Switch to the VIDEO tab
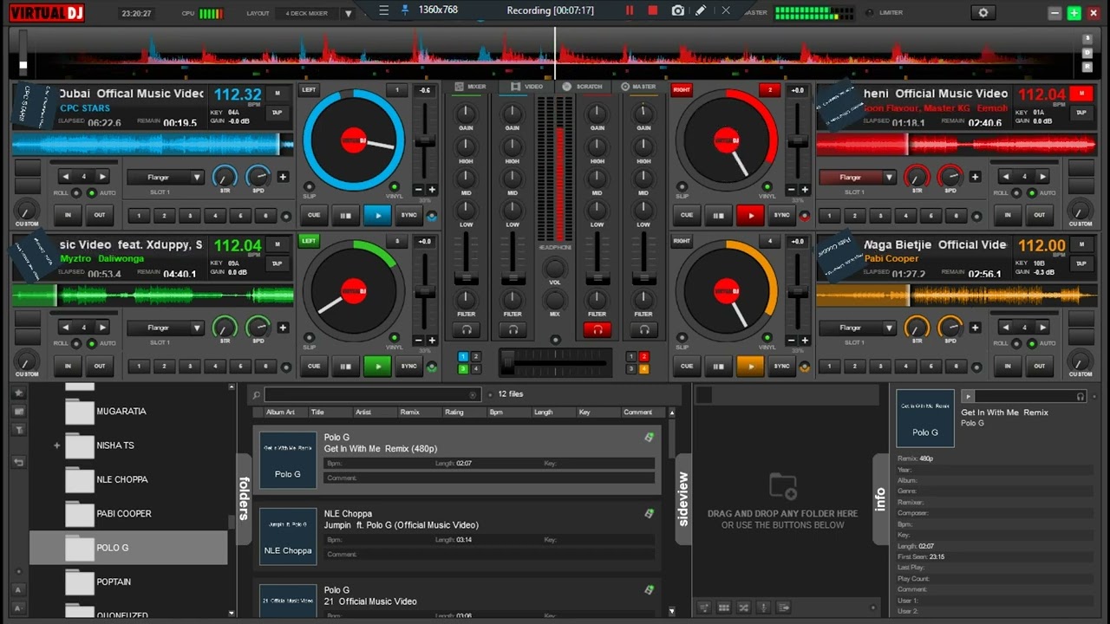The image size is (1110, 624). click(527, 87)
